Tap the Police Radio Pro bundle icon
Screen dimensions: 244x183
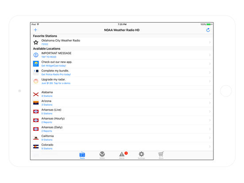36,72
